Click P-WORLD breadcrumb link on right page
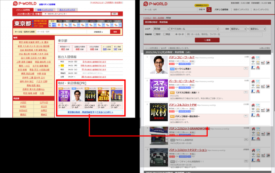 click(147, 18)
